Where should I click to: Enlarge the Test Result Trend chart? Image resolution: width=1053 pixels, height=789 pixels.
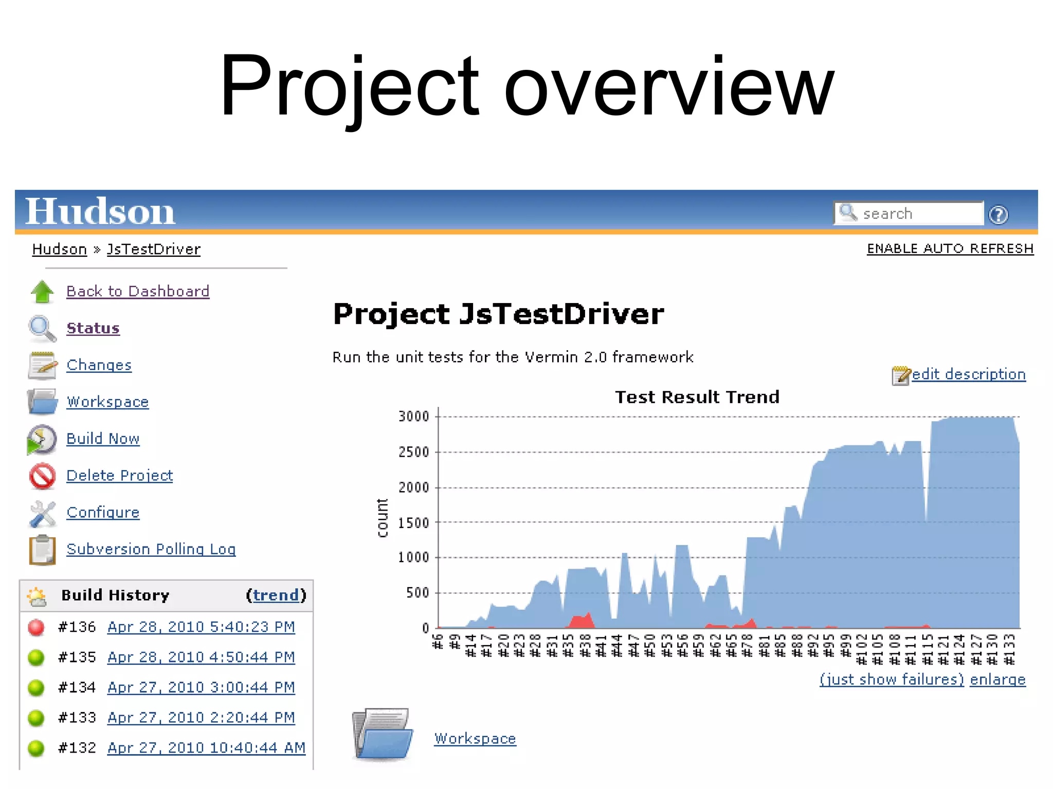997,679
